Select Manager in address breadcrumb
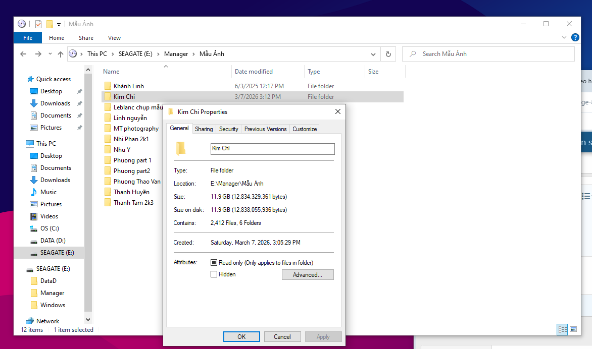The width and height of the screenshot is (592, 349). 176,54
